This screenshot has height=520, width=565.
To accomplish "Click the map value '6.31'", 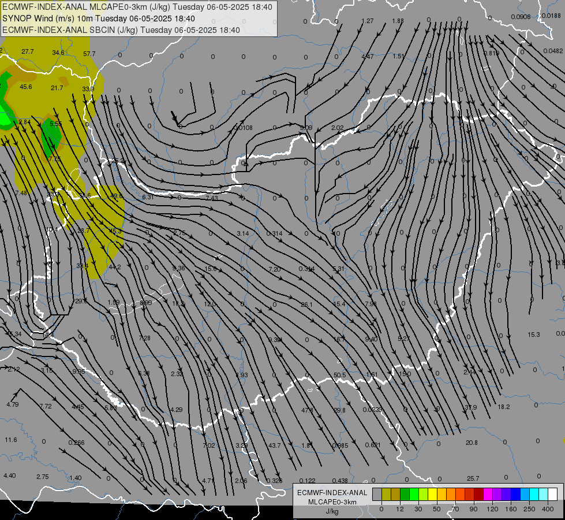I will click(x=148, y=197).
